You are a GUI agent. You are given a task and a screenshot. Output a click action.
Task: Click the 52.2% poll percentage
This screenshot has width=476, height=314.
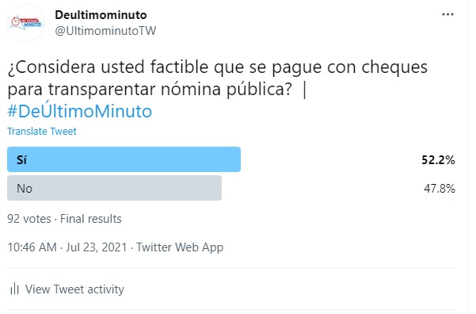(x=438, y=160)
